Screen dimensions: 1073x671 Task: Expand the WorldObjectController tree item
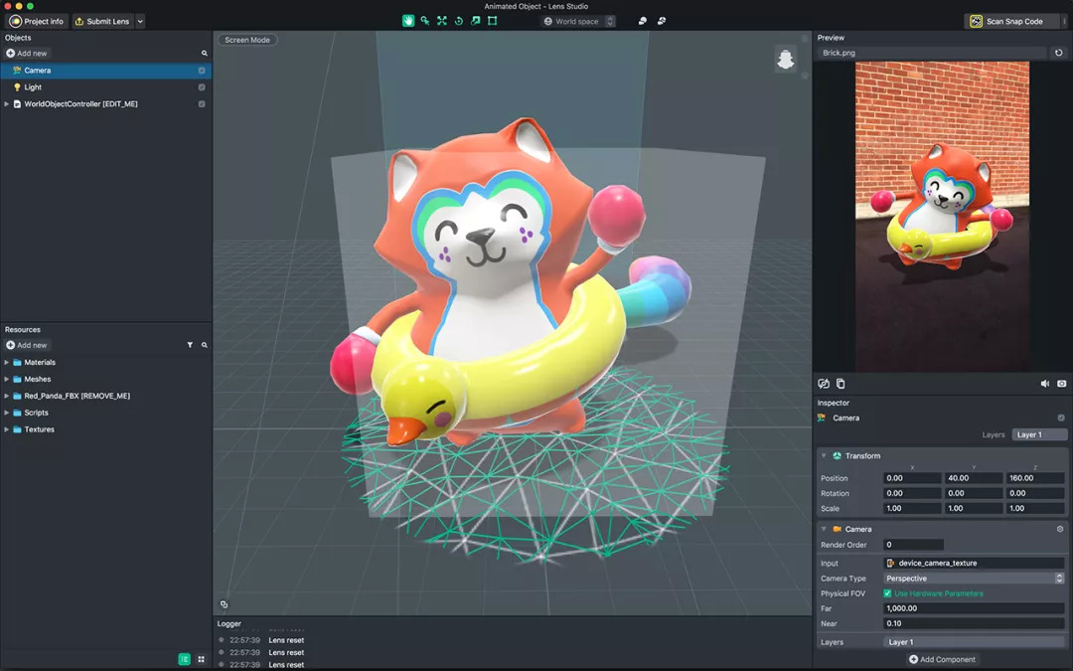pos(7,104)
